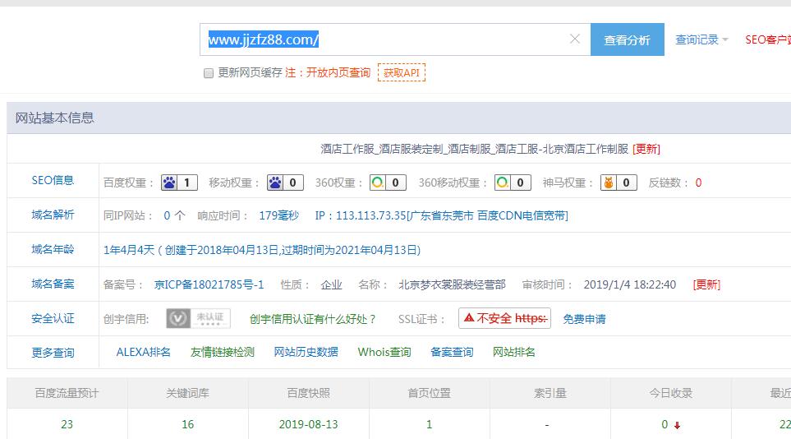The width and height of the screenshot is (791, 439).
Task: Click the 百度流量预计 value 23
Action: coord(67,424)
